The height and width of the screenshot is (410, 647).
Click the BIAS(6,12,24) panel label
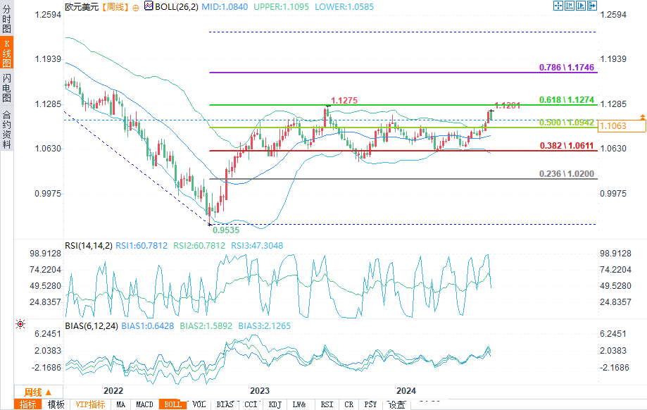click(x=92, y=325)
